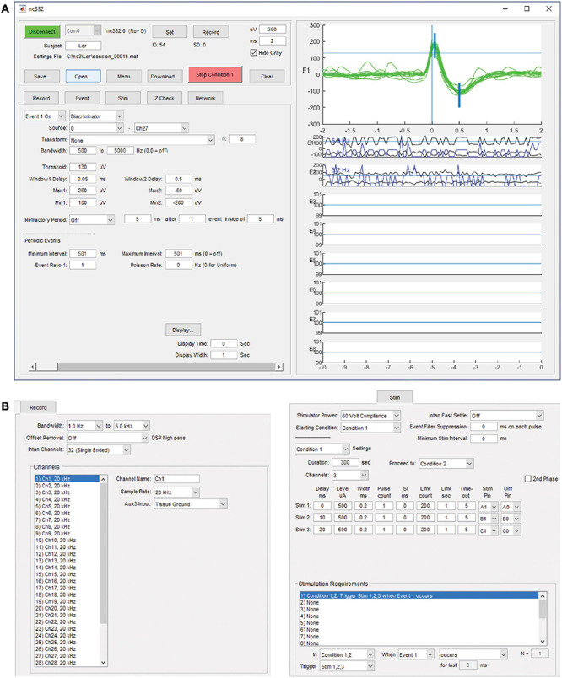Click the red Stop Condition 1 button
This screenshot has height=678, width=562.
point(216,75)
